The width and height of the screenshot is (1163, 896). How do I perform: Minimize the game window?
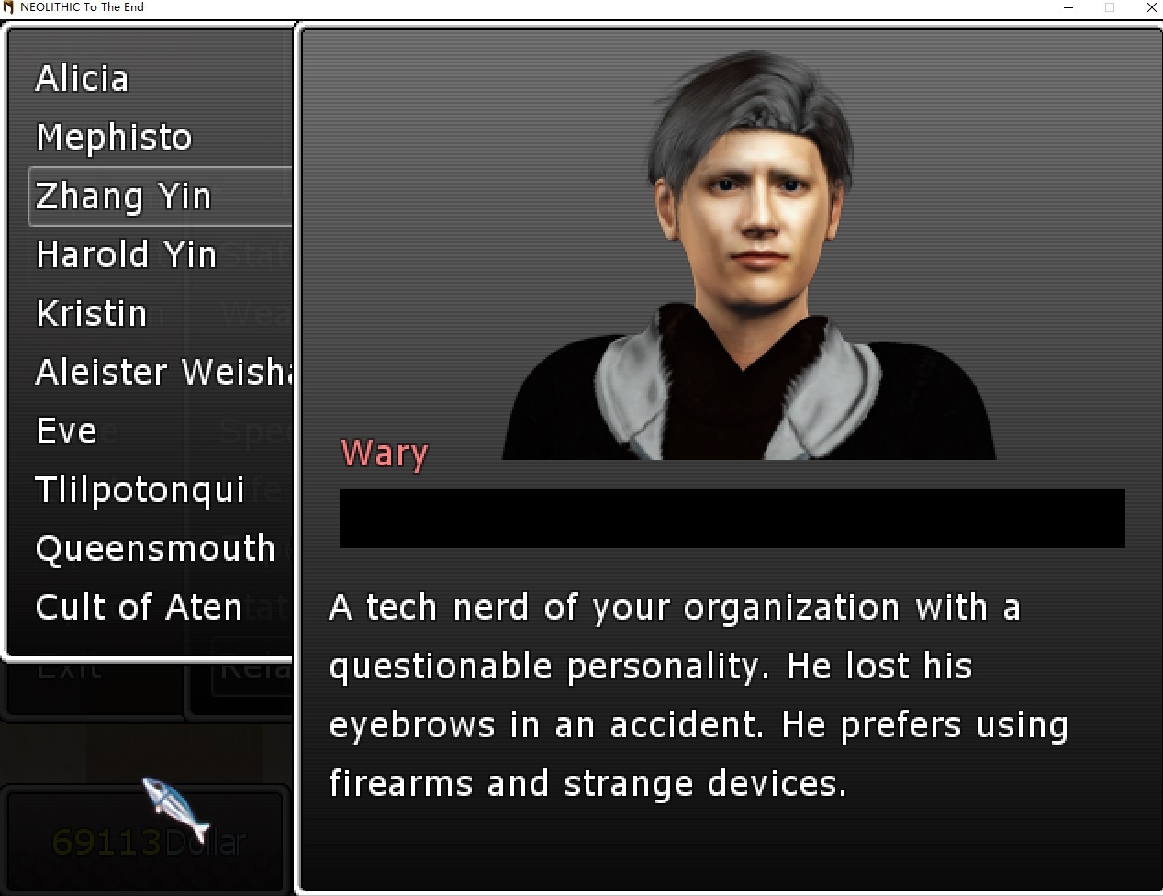1068,7
